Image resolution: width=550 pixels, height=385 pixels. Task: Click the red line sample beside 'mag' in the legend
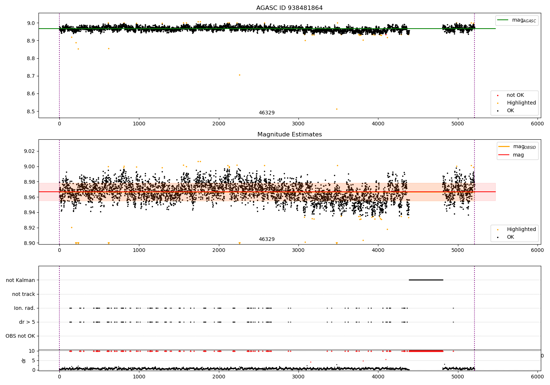pos(504,155)
